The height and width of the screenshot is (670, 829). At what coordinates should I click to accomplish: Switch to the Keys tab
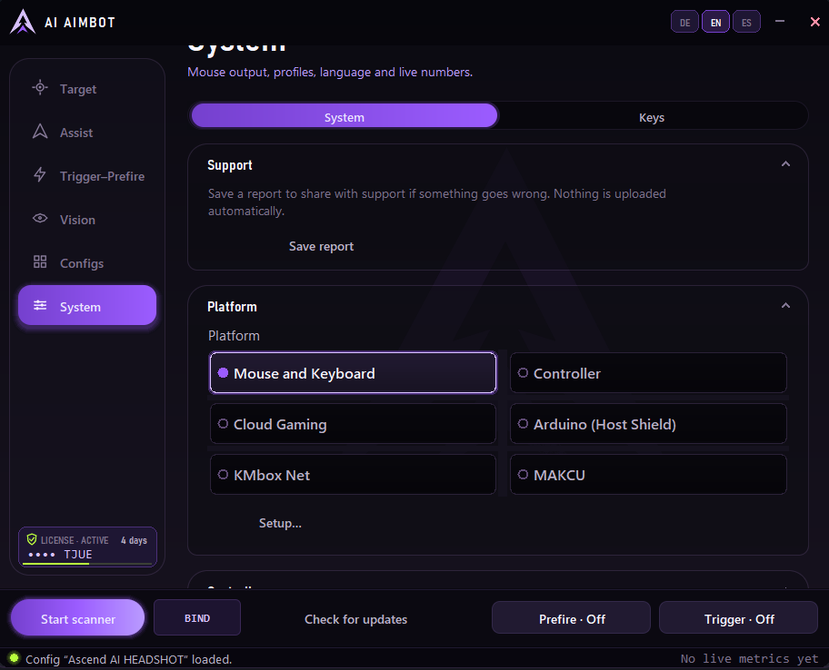652,116
